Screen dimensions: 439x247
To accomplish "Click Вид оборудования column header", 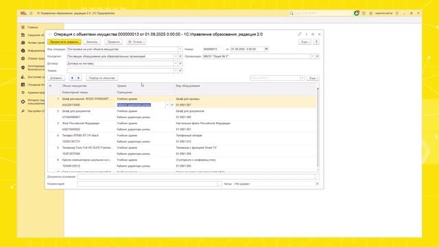I will coord(188,86).
